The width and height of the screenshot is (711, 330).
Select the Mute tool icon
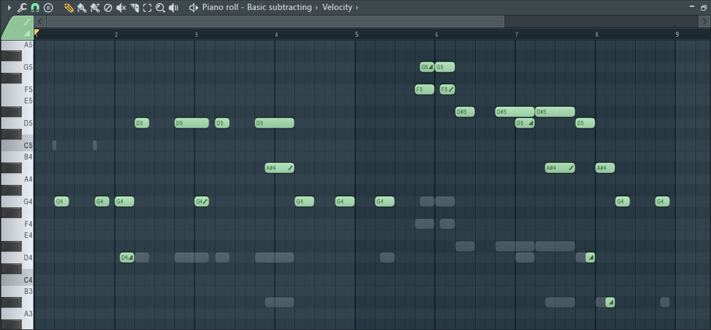[x=121, y=7]
